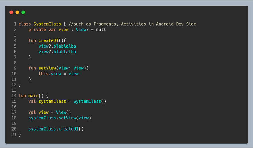
Task: Click the 'SystemClass()' constructor call on line 15
Action: (90, 102)
